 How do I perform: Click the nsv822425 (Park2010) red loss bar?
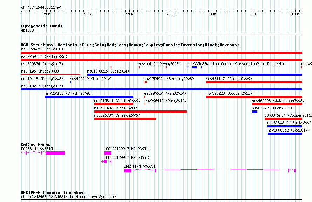161,53
